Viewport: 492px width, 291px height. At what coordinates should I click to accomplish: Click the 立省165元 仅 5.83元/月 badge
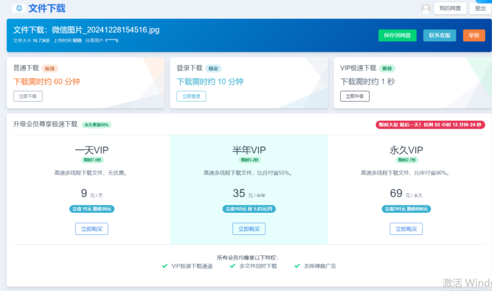coord(249,209)
